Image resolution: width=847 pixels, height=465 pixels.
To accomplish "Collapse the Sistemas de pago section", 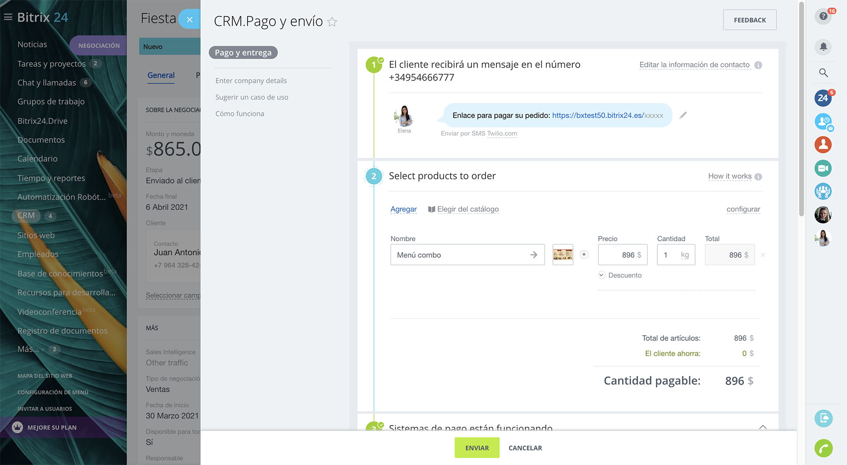I will coord(763,427).
